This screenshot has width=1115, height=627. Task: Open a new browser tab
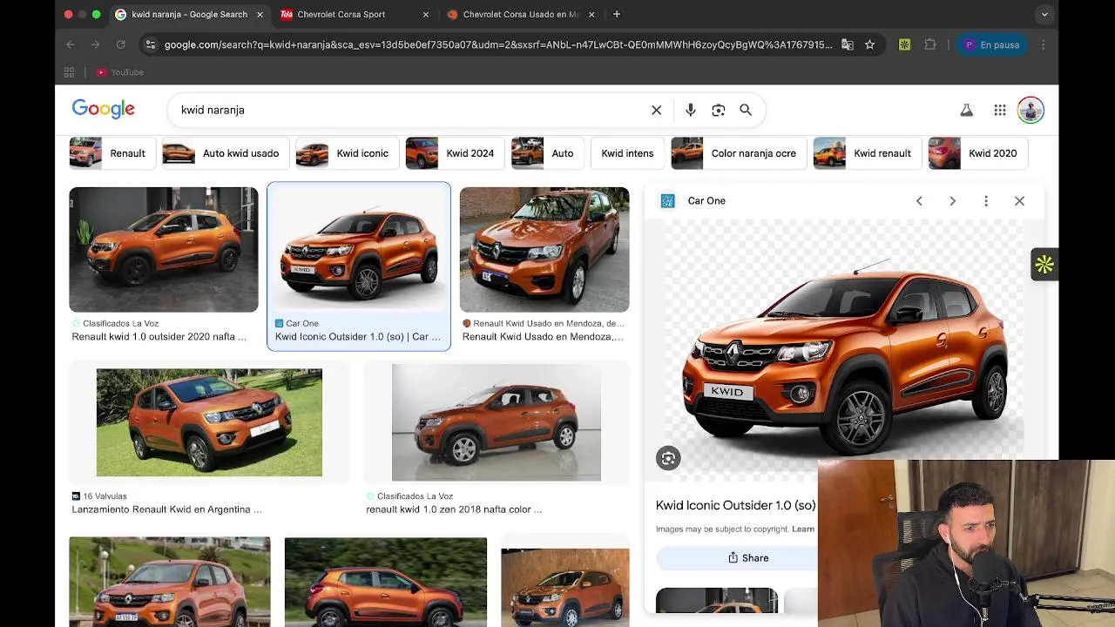tap(617, 14)
